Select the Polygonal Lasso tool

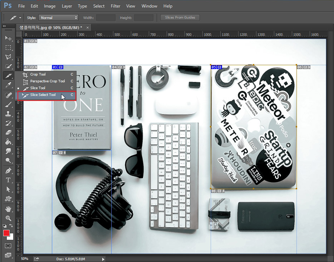8,57
